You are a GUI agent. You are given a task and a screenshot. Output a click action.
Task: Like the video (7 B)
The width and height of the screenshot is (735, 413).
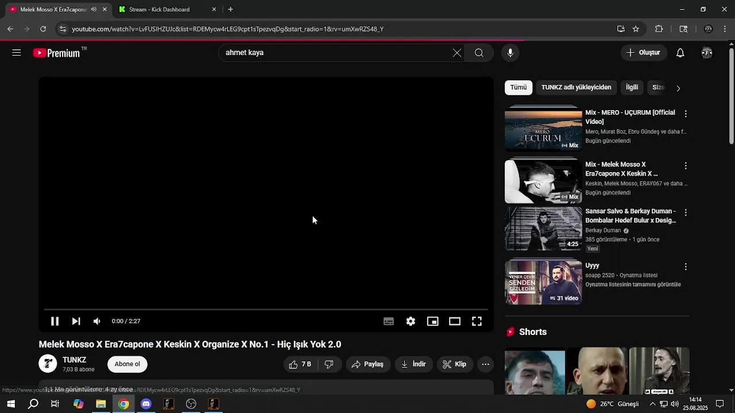click(x=300, y=364)
